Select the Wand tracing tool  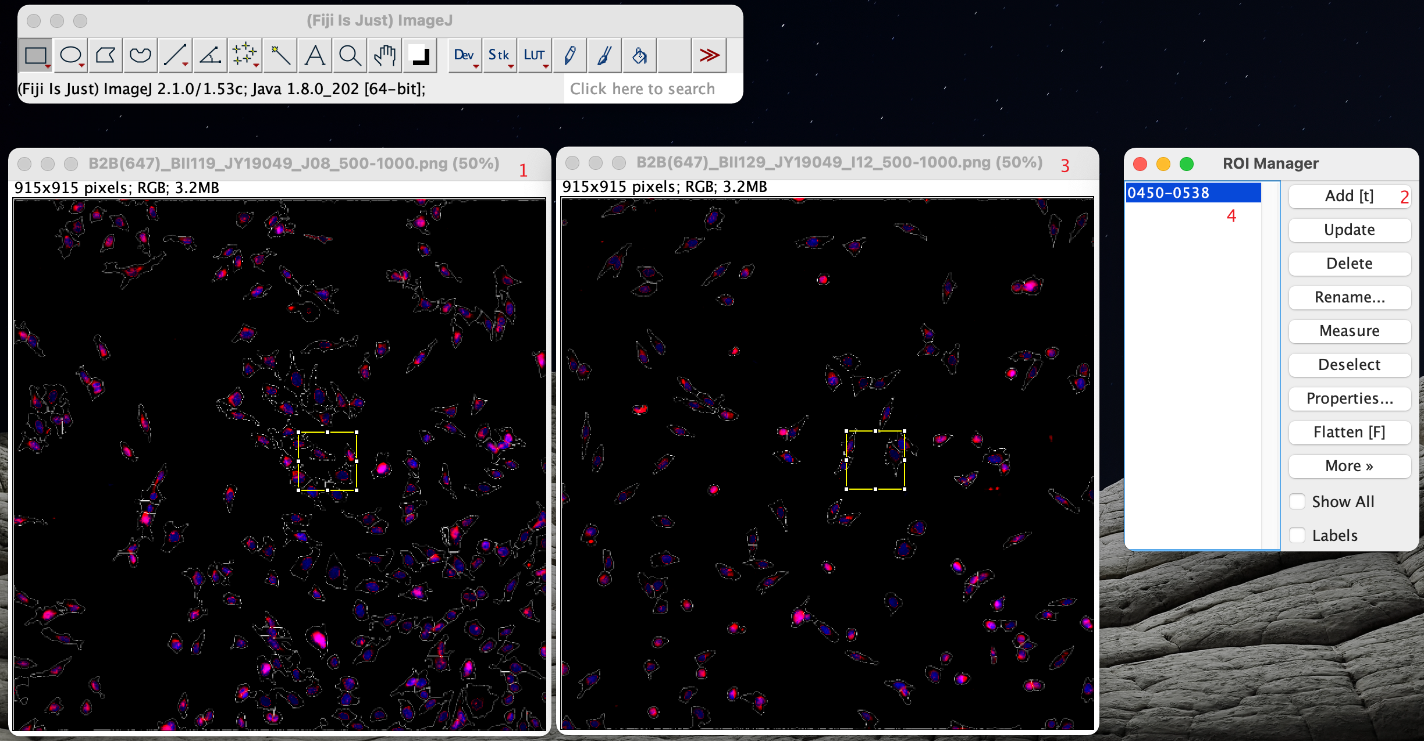coord(280,55)
